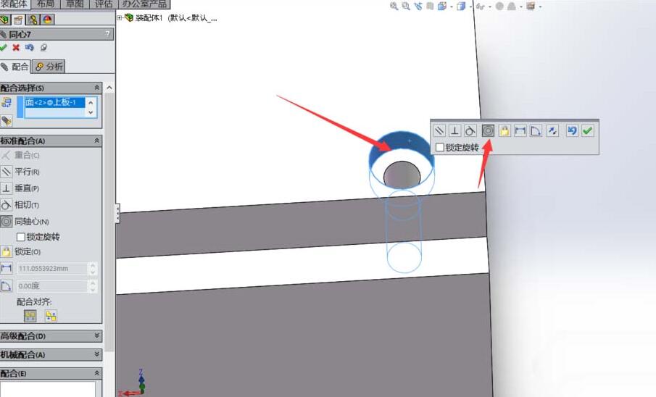656x397 pixels.
Task: Select Tangent mate in pop-up toolbar
Action: 470,131
